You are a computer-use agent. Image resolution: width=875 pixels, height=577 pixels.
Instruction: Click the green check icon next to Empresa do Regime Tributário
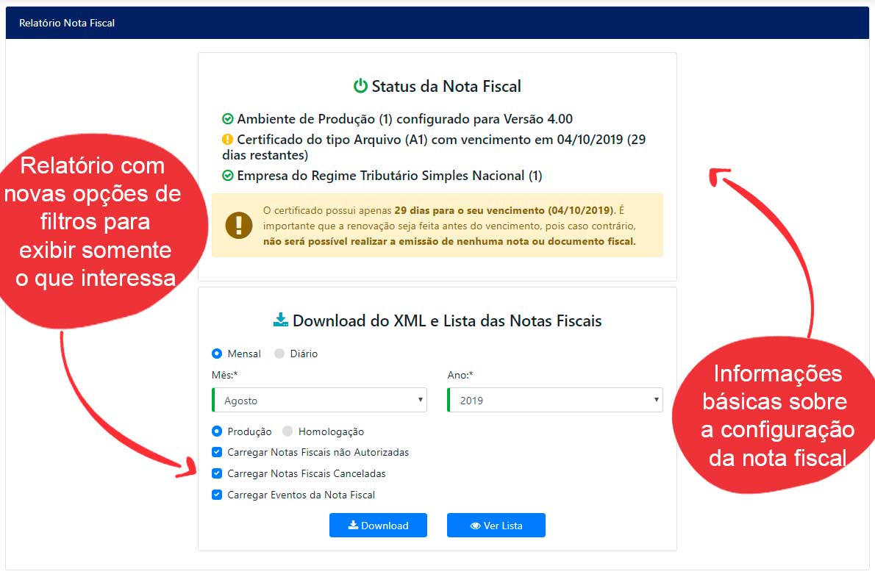228,176
